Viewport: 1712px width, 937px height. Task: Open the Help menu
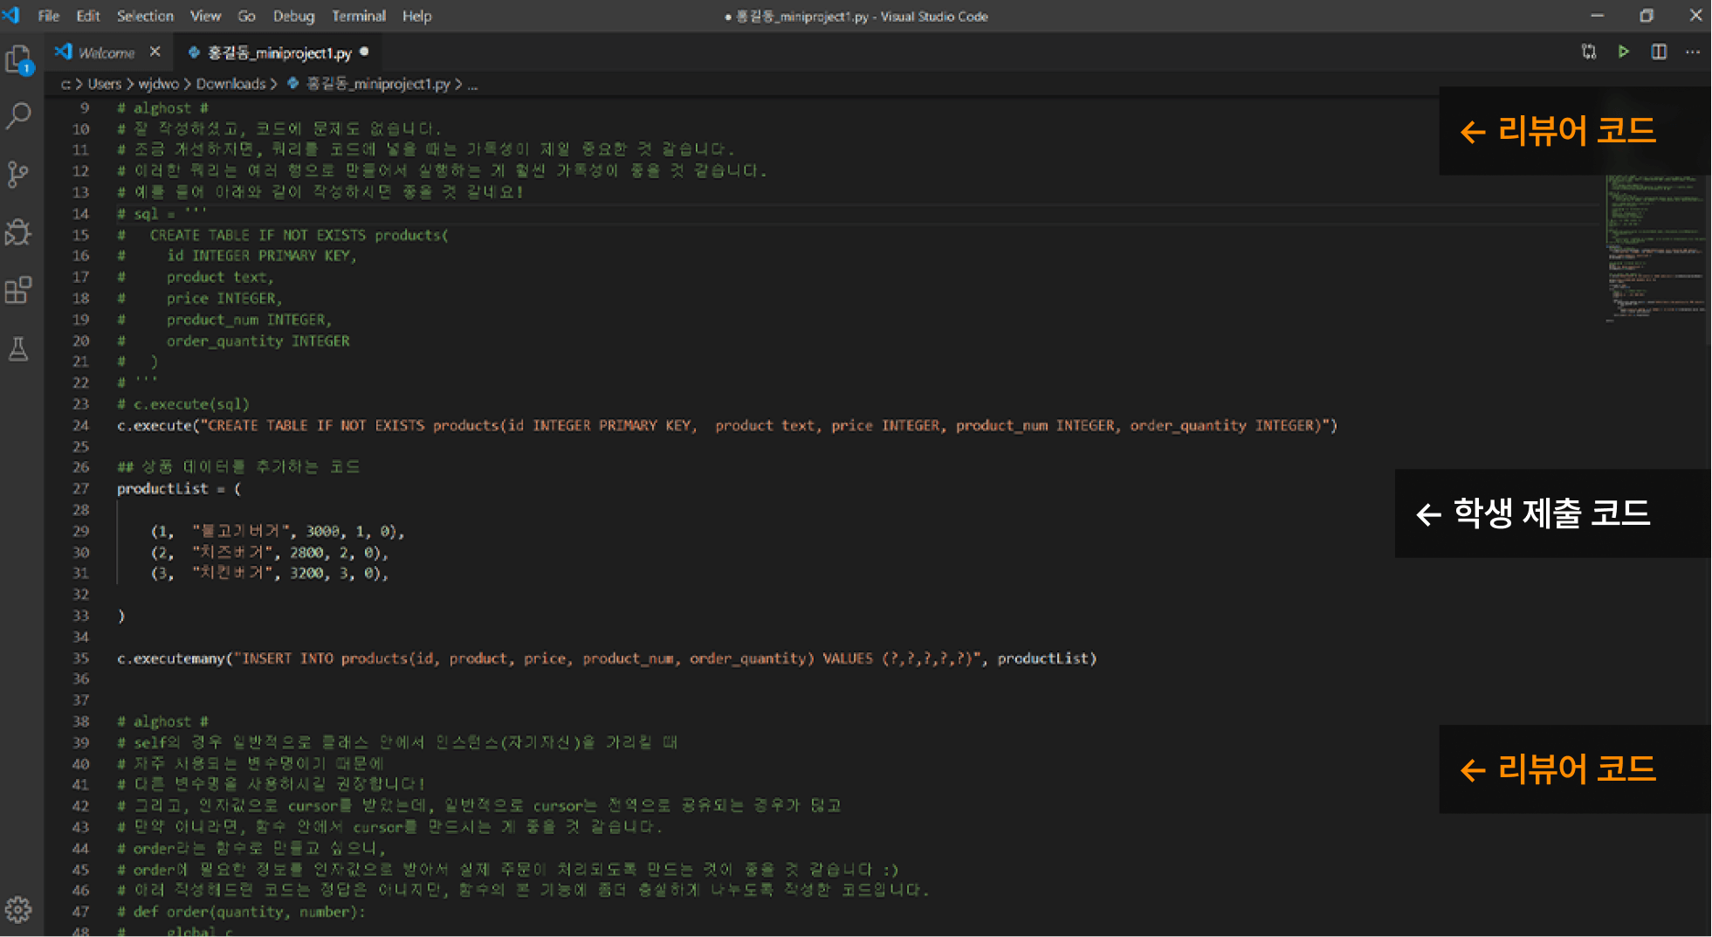(x=416, y=16)
